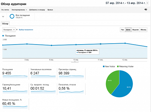This screenshot has width=151, height=112.
Task: Expand the Экспортировать export menu
Action: click(19, 10)
